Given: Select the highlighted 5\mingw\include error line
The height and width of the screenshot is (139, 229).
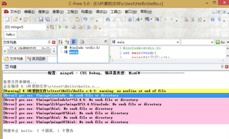Looking at the screenshot, I should (116, 95).
